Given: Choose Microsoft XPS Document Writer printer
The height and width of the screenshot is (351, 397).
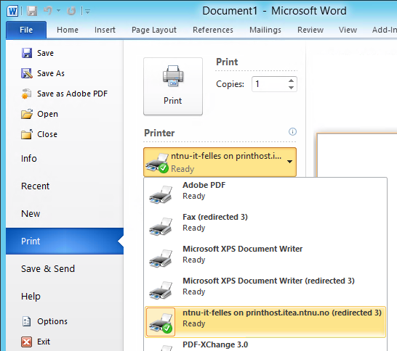Looking at the screenshot, I should (x=265, y=257).
